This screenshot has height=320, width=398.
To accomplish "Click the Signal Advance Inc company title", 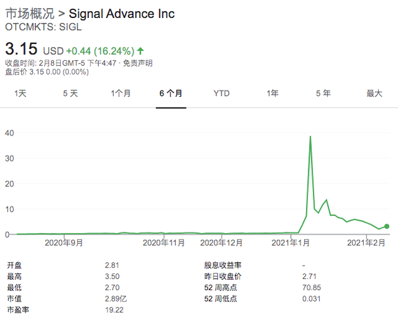I will click(121, 13).
